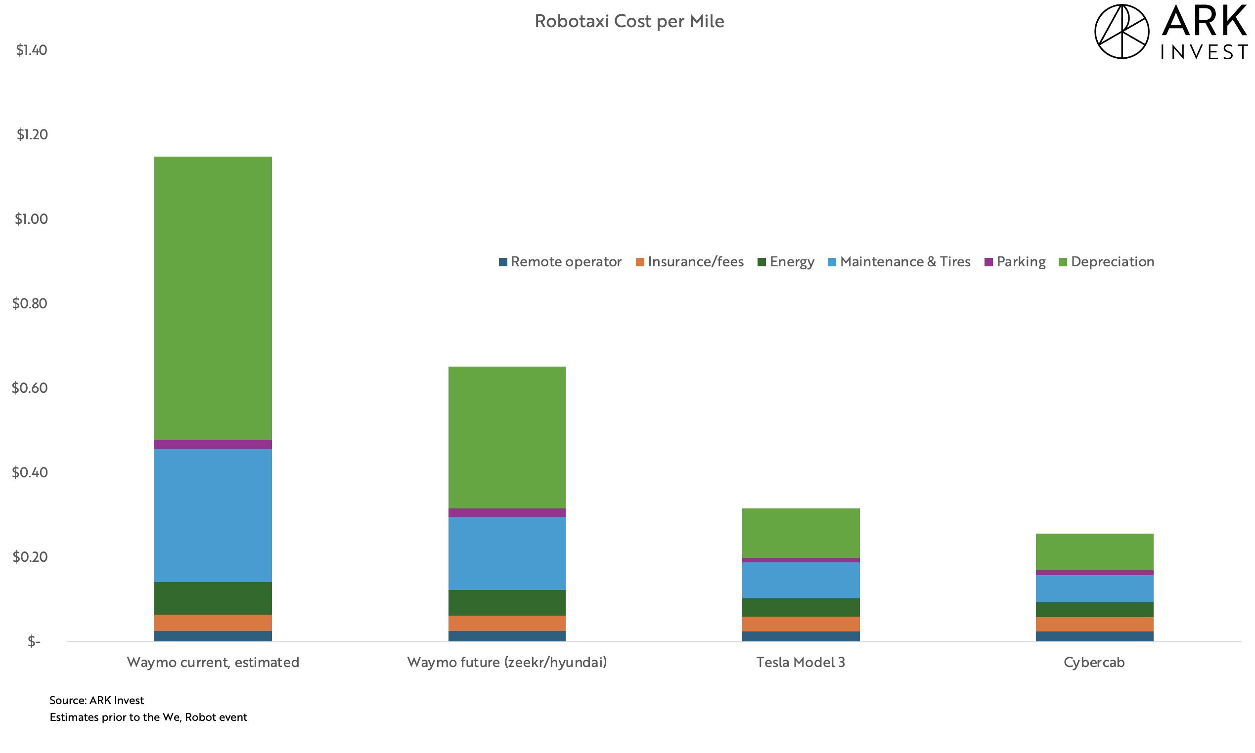
Task: Click the 'Depreciation' legend label
Action: tap(1113, 262)
